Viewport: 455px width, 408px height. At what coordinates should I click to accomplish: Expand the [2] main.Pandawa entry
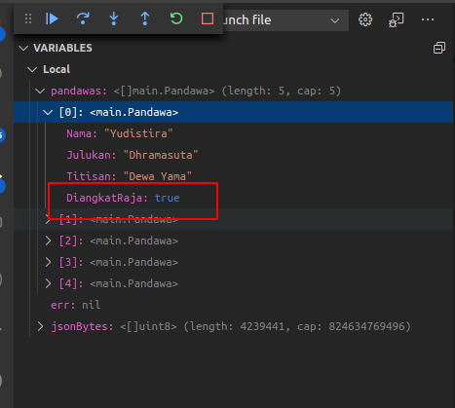(x=48, y=241)
